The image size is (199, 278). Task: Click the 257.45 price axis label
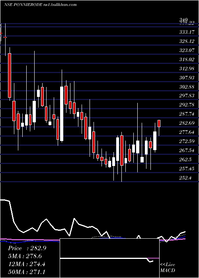pos(187,169)
